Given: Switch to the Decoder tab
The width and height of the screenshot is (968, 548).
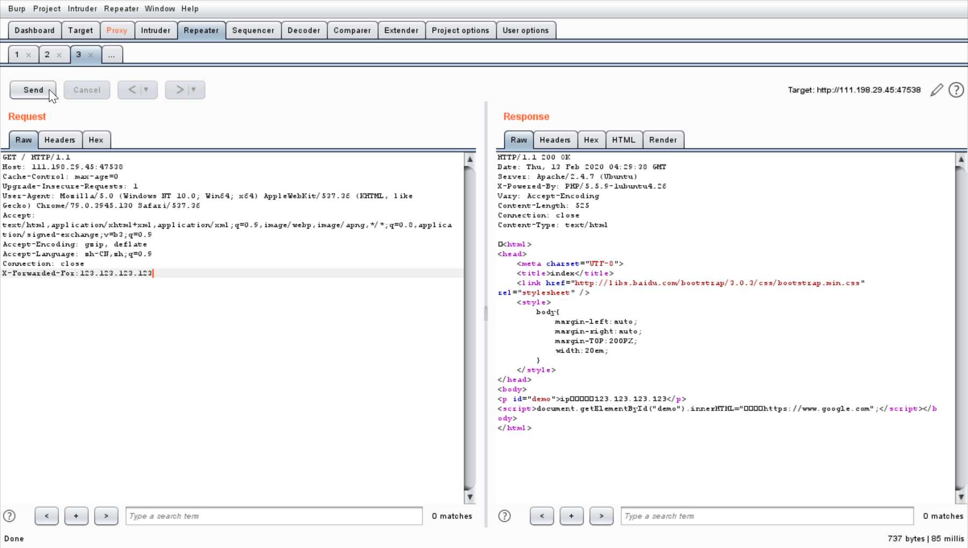Looking at the screenshot, I should (304, 30).
